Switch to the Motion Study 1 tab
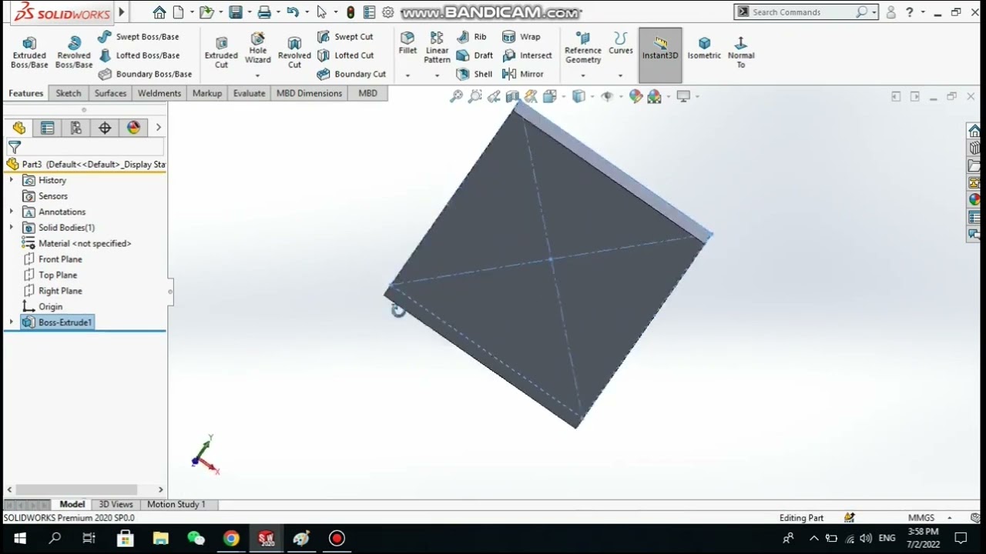 [x=176, y=504]
